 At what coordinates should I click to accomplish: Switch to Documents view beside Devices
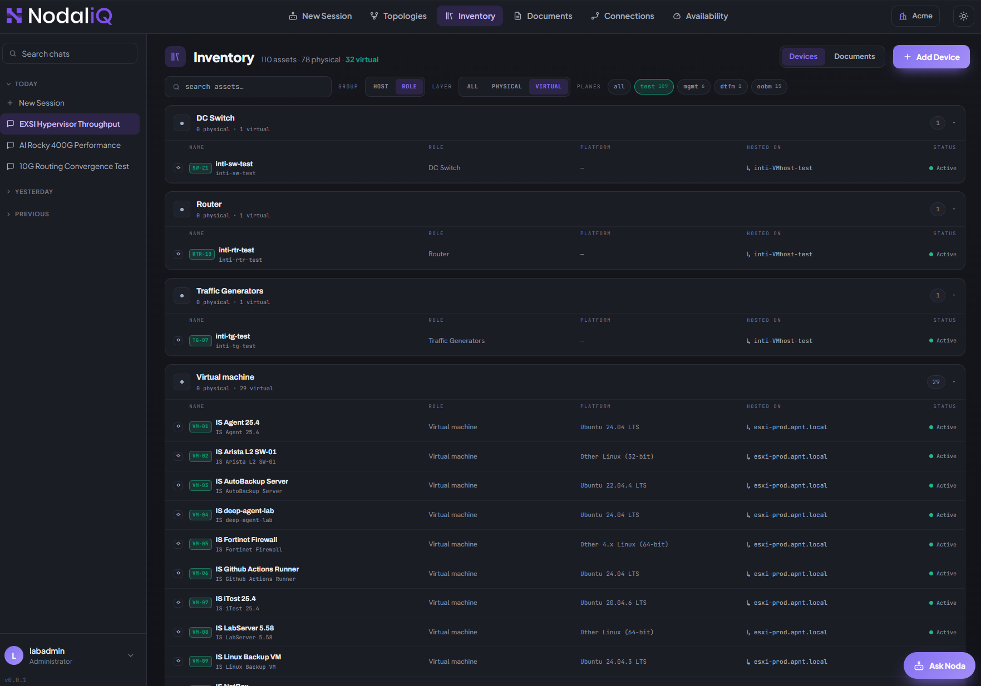point(854,57)
